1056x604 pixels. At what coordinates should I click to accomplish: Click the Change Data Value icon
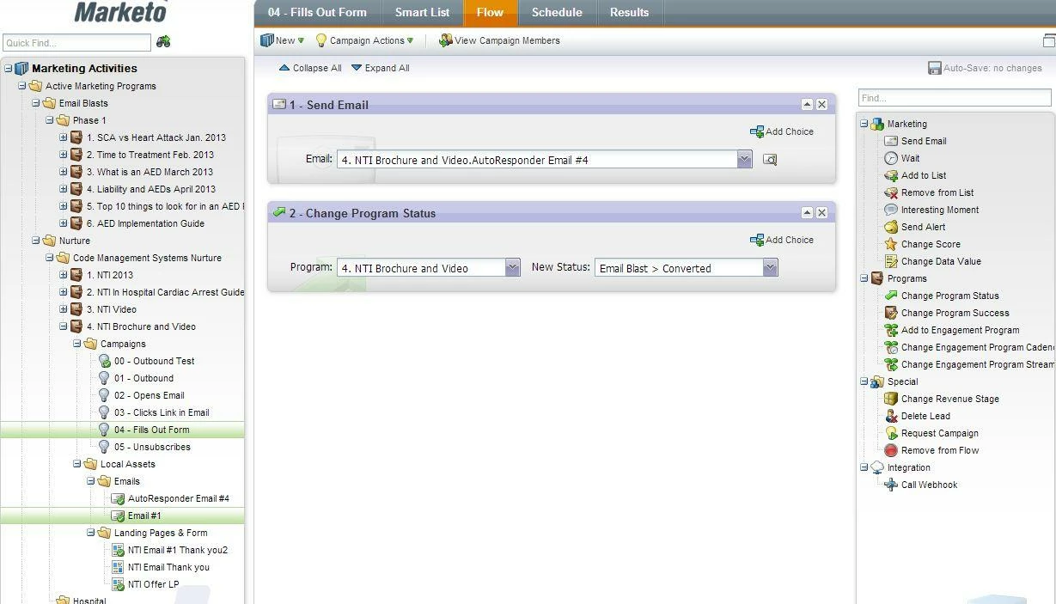pyautogui.click(x=891, y=261)
